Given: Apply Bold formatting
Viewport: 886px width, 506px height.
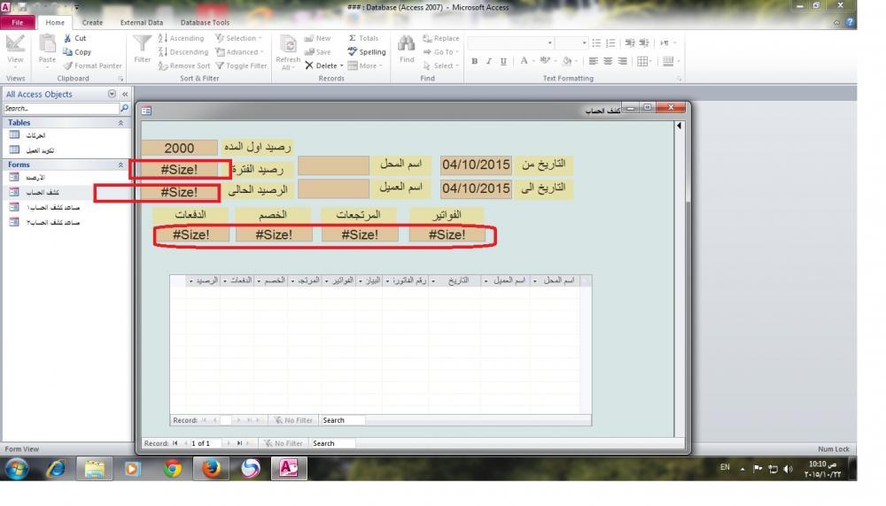Looking at the screenshot, I should pyautogui.click(x=475, y=61).
